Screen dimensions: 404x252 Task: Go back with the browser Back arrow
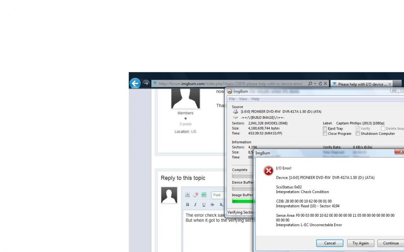point(135,83)
